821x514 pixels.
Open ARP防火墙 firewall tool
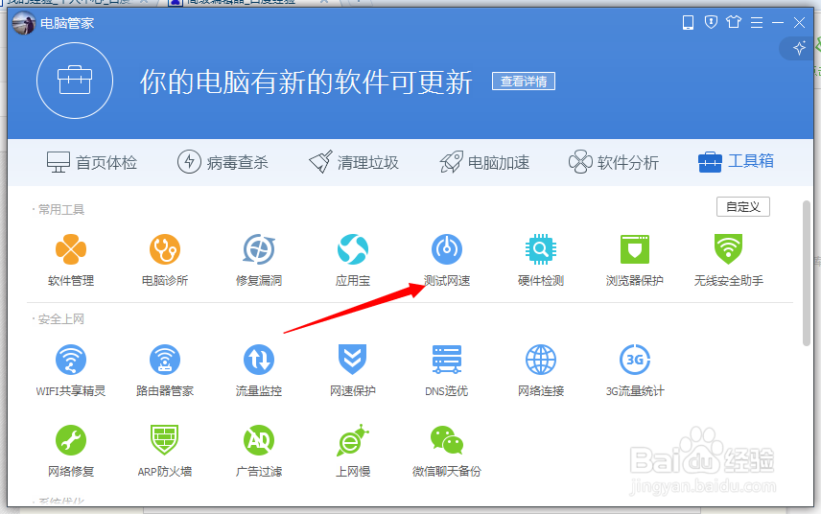[x=165, y=452]
